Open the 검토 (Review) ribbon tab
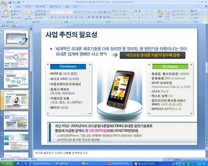Screen dimensions: 208x166 tap(67, 6)
